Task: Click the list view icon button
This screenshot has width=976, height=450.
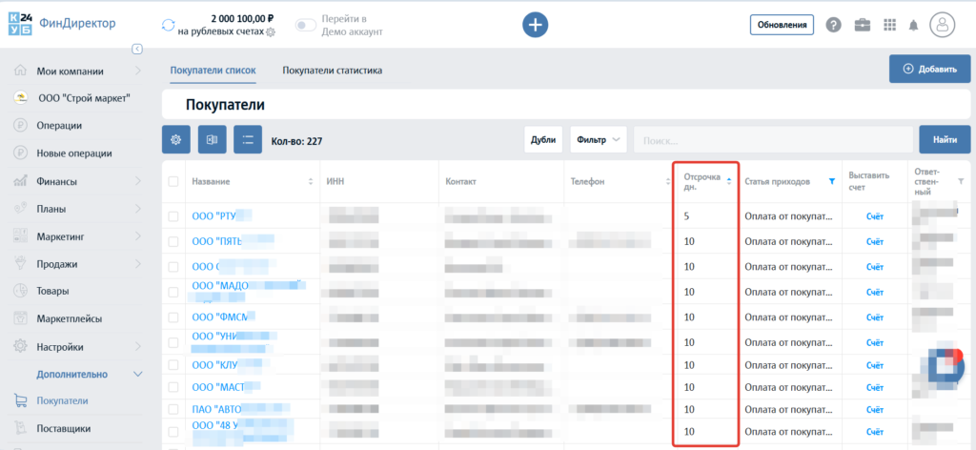Action: [248, 140]
